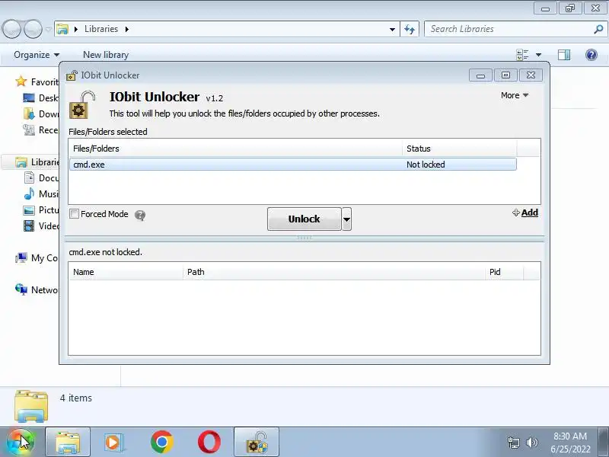Click Windows Explorer taskbar icon
This screenshot has width=609, height=457.
pyautogui.click(x=68, y=443)
